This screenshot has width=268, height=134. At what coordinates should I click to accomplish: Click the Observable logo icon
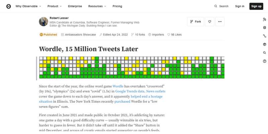[8, 6]
